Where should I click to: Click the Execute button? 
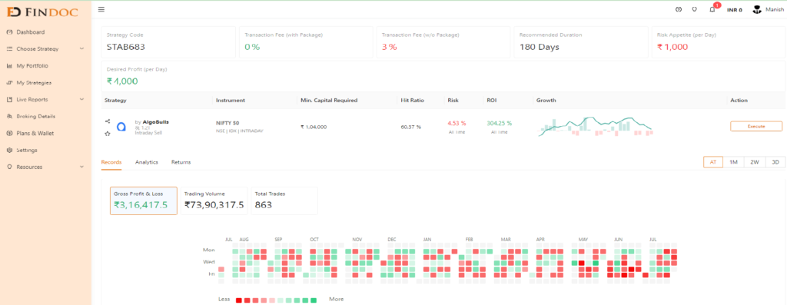pyautogui.click(x=756, y=127)
